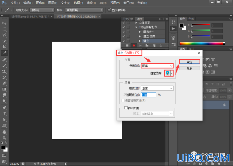Switch to the 证件照.png document tab
233x166 pixels.
coord(30,17)
